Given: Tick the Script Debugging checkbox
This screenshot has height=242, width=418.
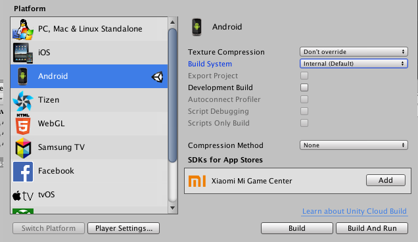Looking at the screenshot, I should pos(304,111).
